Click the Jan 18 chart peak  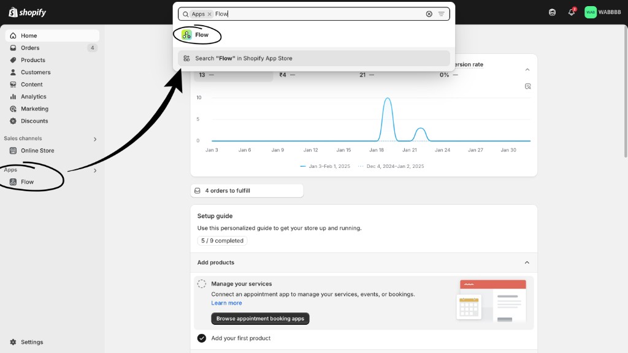coord(388,99)
